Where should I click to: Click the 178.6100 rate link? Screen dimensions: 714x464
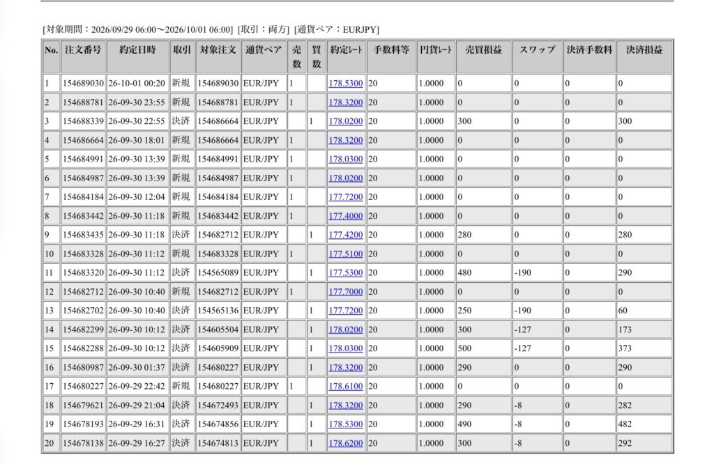click(x=346, y=386)
